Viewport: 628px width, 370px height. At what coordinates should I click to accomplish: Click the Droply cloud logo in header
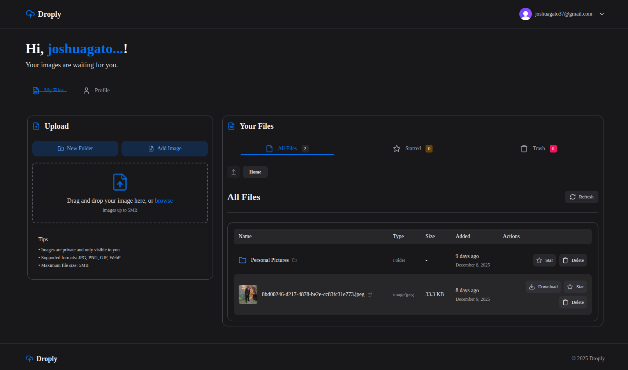point(30,14)
